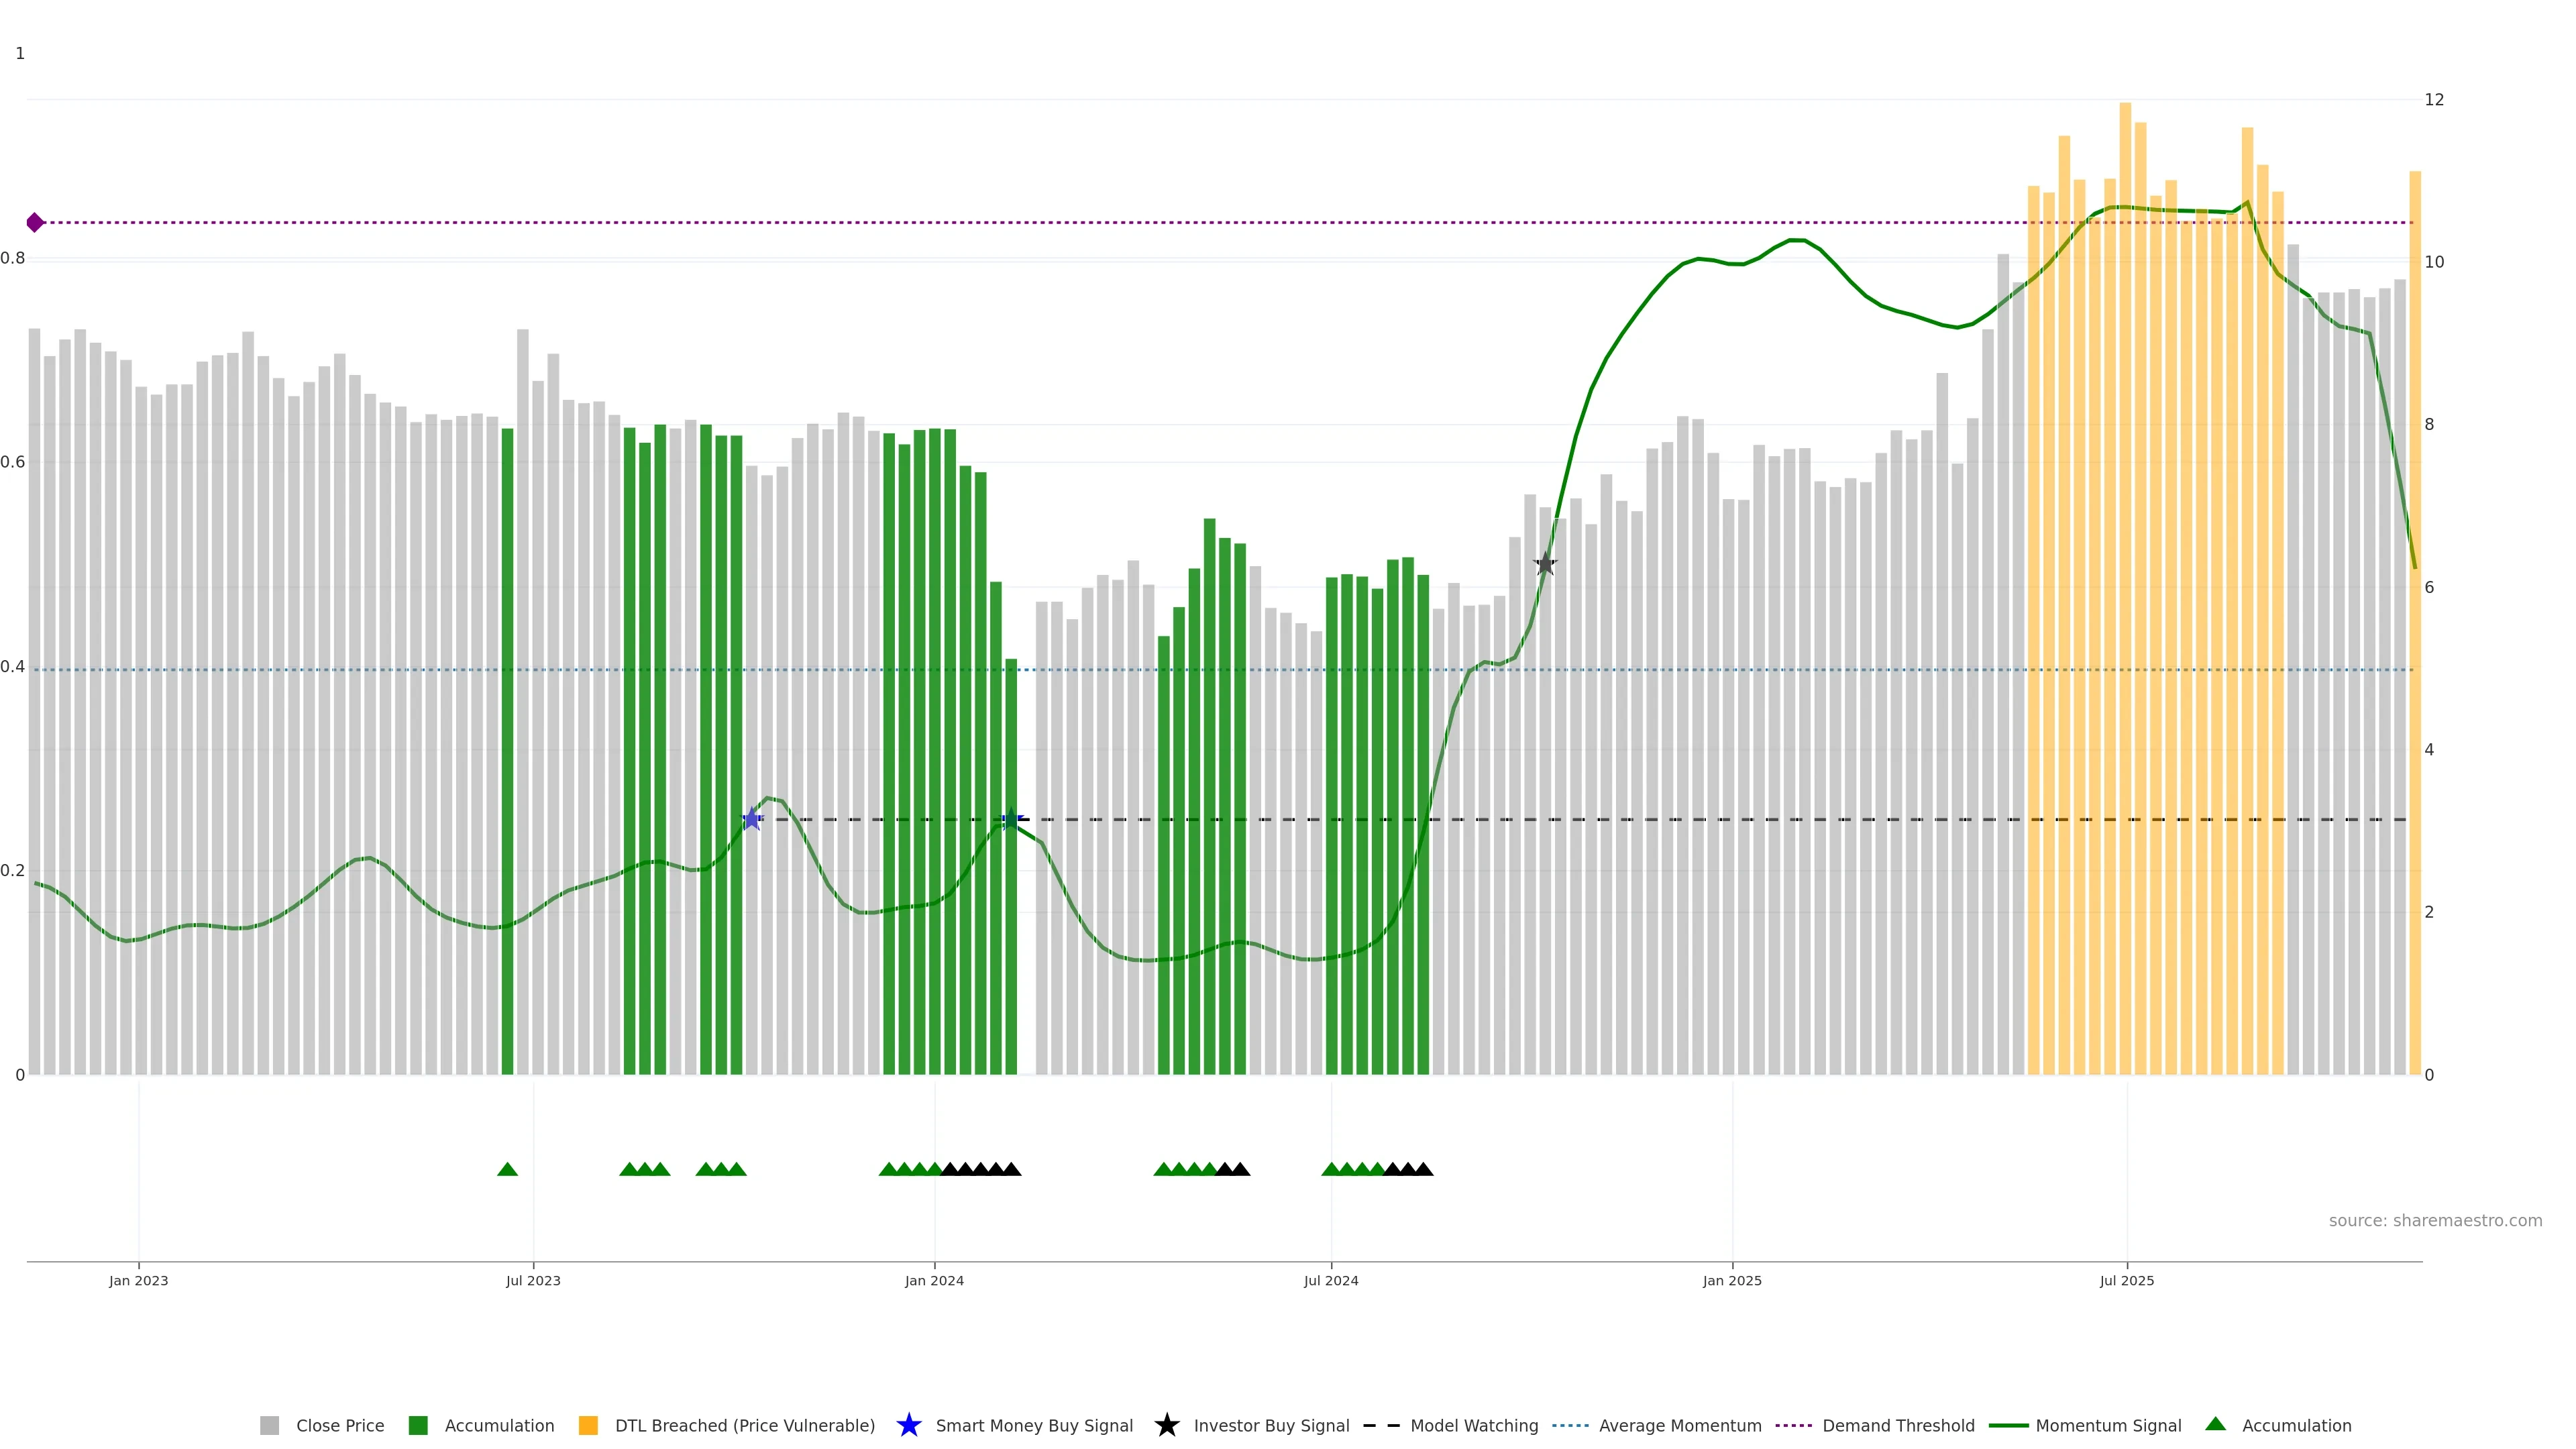Click the purple diamond Demand Threshold marker
Viewport: 2576px width, 1449px height.
click(x=35, y=222)
